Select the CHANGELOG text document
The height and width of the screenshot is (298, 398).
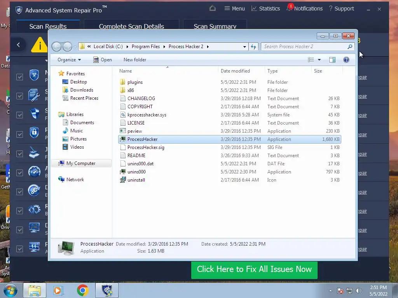141,98
